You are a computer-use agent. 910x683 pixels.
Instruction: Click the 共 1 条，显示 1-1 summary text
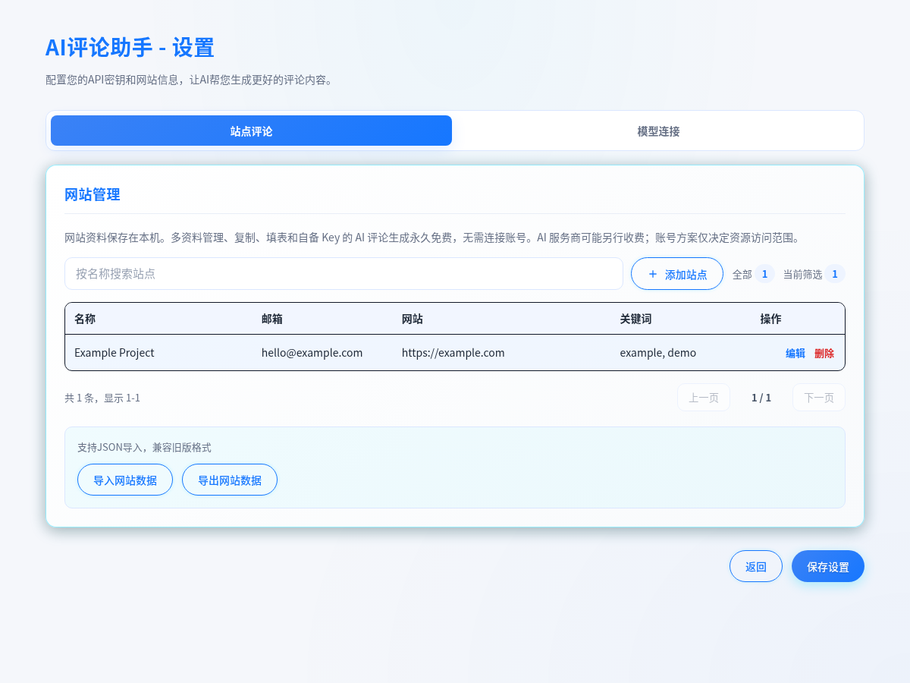click(102, 398)
